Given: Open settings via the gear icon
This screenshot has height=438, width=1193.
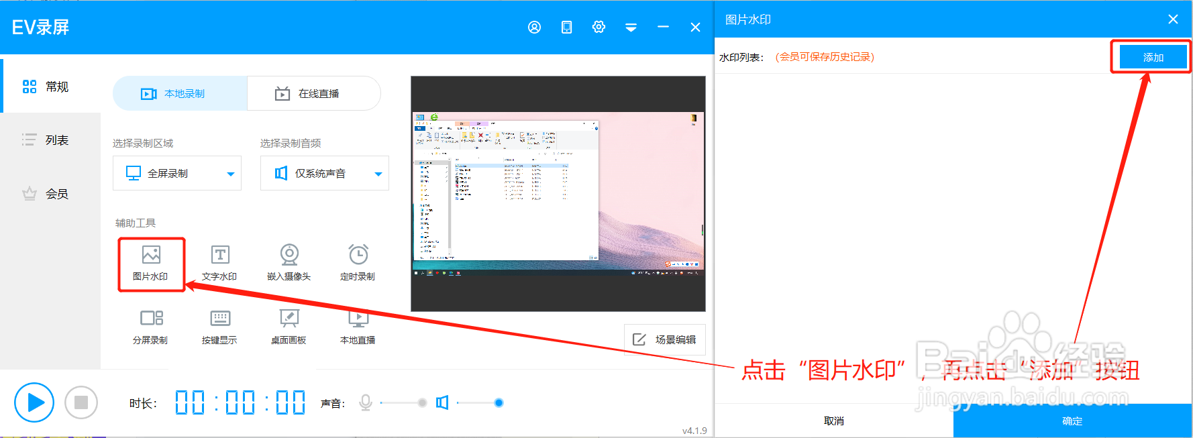Looking at the screenshot, I should (599, 27).
